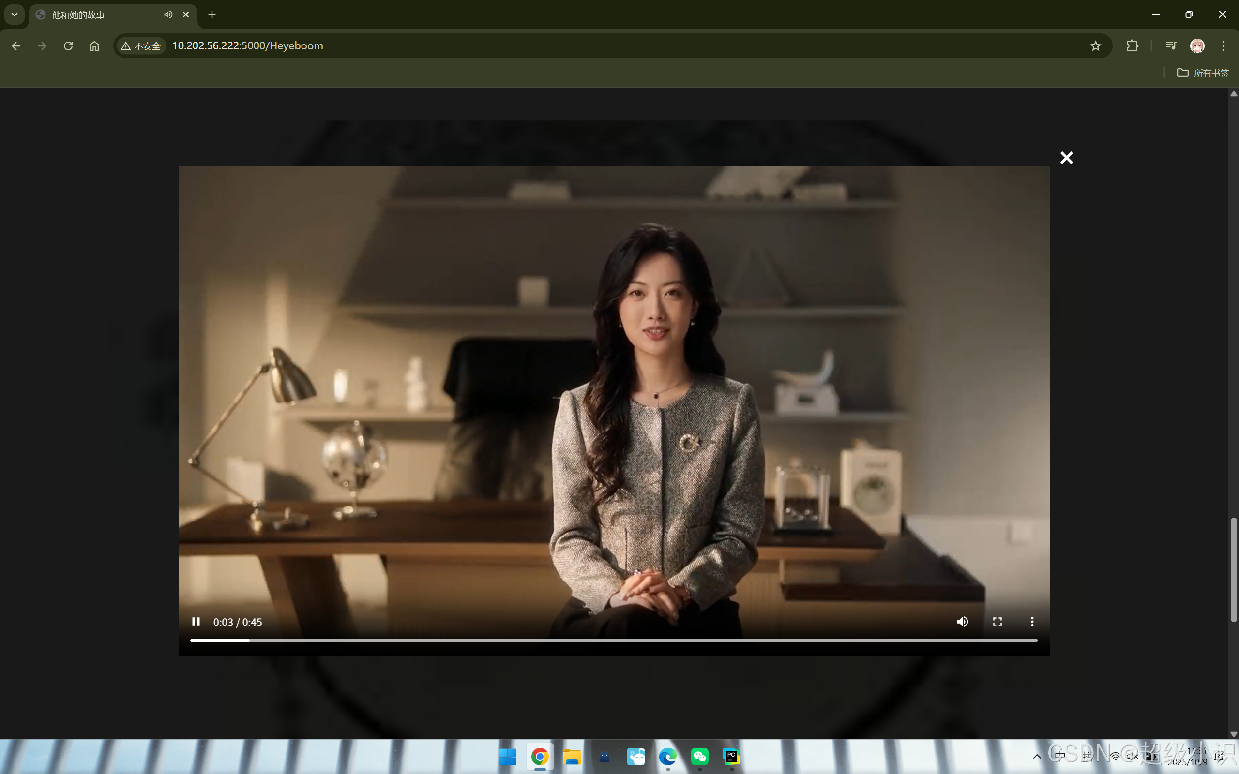Viewport: 1239px width, 774px height.
Task: Pause the playing video
Action: point(196,622)
